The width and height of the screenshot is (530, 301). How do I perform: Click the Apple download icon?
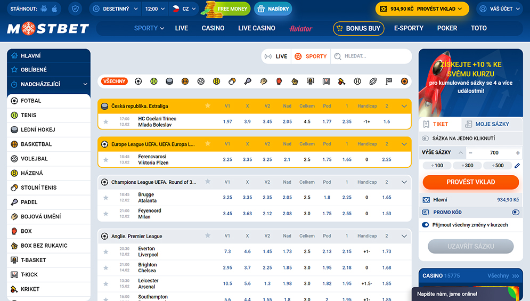(x=55, y=9)
